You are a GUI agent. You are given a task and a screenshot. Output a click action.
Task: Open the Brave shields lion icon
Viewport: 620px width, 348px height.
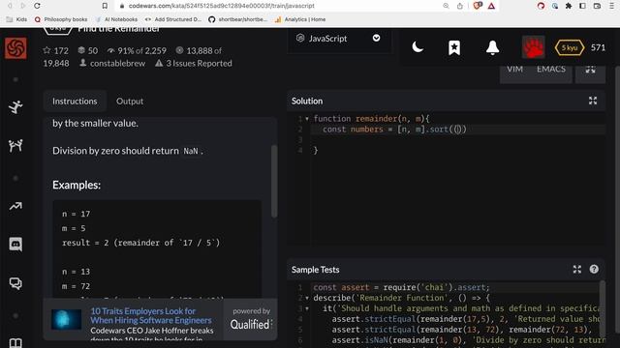pos(478,6)
